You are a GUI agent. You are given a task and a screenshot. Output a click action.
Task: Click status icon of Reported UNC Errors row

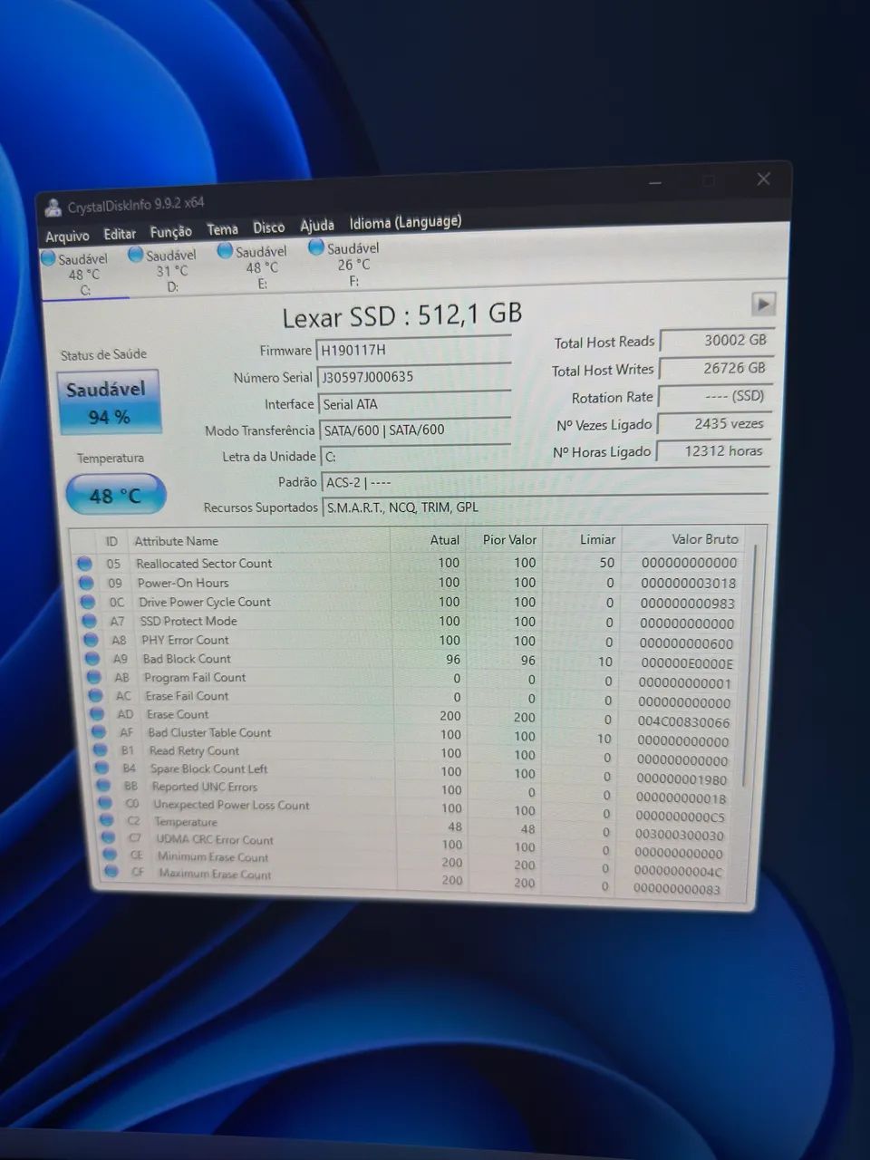(105, 787)
